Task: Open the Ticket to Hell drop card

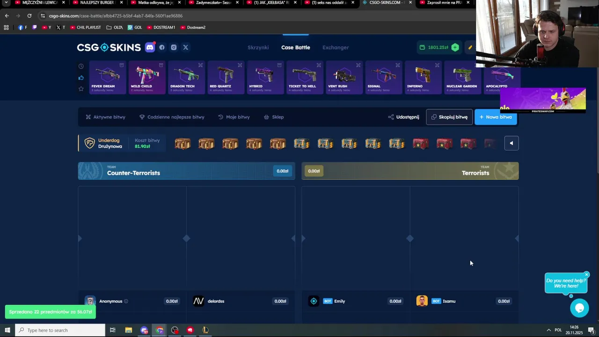Action: 305,78
